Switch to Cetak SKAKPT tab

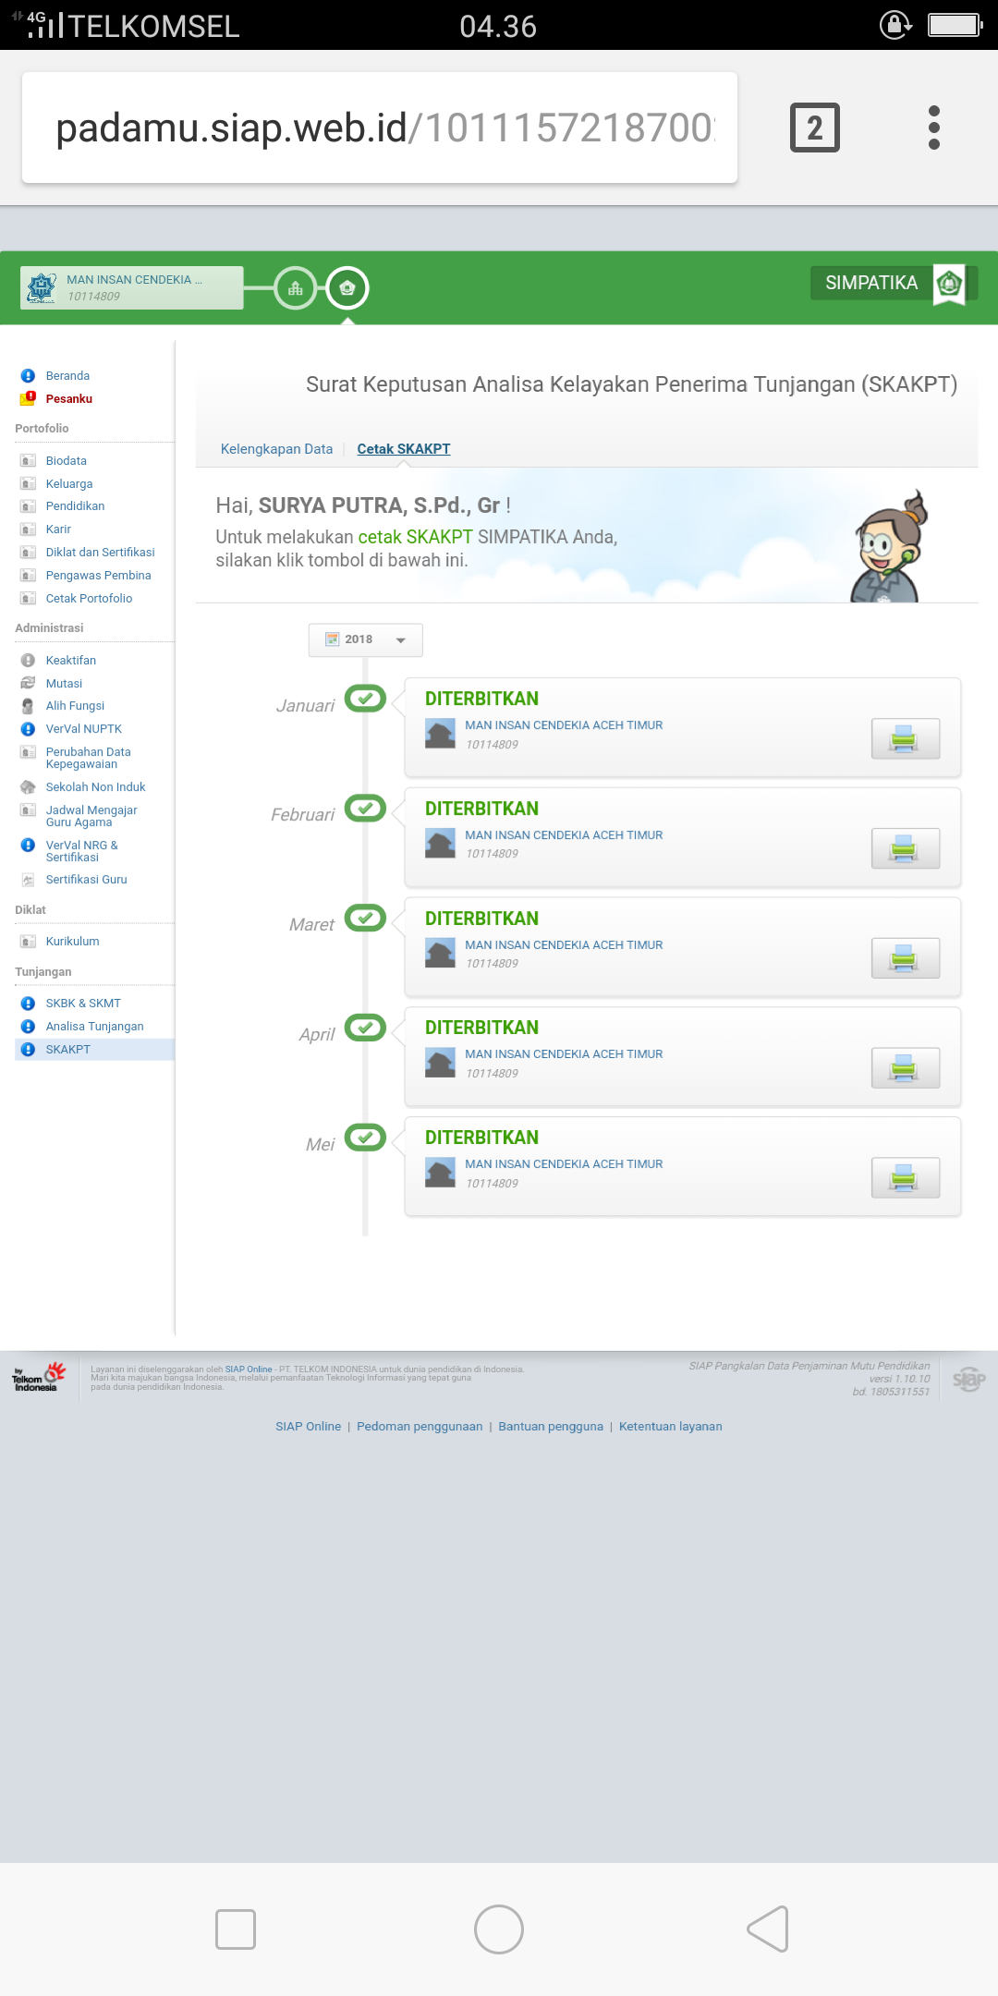click(x=404, y=449)
